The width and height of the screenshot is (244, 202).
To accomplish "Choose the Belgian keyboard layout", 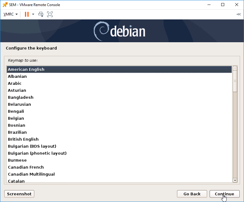I will pos(119,118).
